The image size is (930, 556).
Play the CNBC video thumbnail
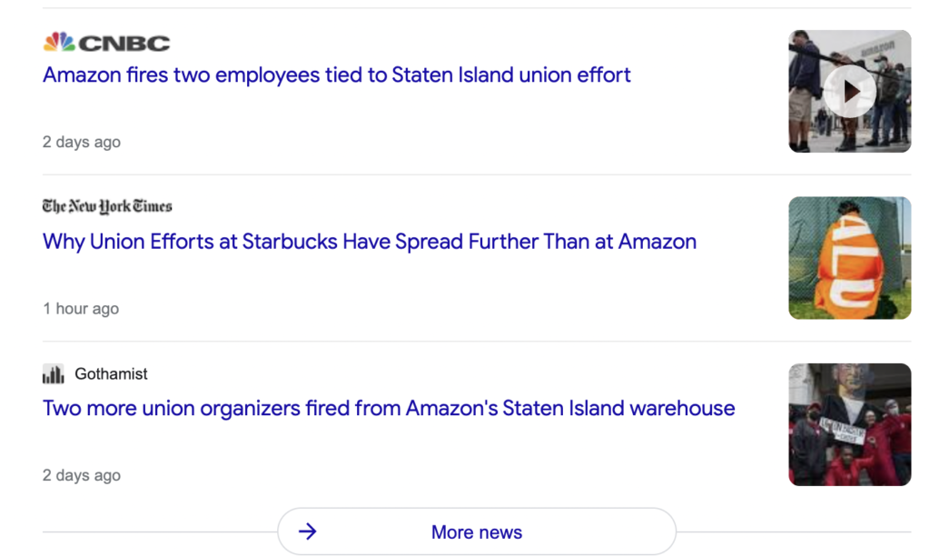pyautogui.click(x=850, y=92)
